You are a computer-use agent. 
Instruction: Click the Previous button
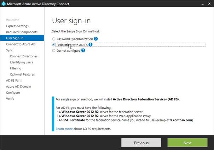141,143
